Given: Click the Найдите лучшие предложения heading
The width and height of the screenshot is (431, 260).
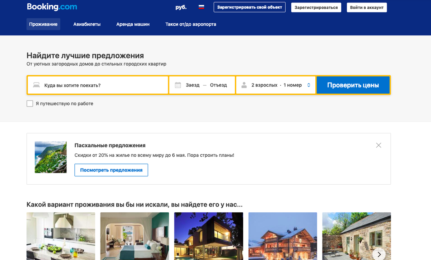Looking at the screenshot, I should tap(85, 56).
